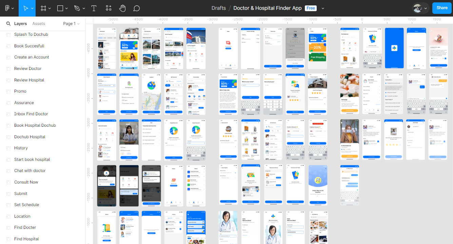Select the Pen tool
Image resolution: width=453 pixels, height=244 pixels.
pos(77,8)
